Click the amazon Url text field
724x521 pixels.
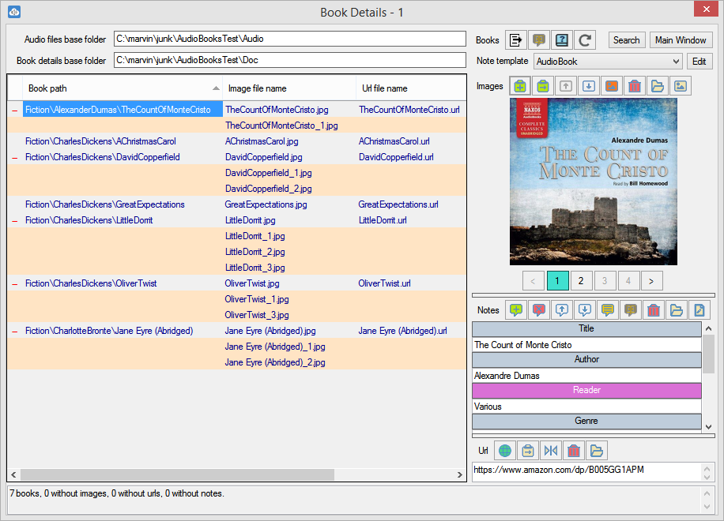(586, 470)
